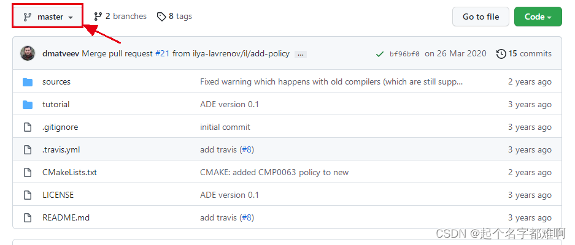Click the dmatveev author name
This screenshot has height=245, width=575.
(x=61, y=54)
